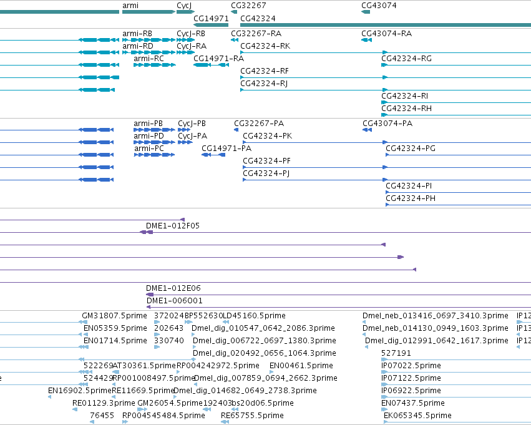Click the CG32267-PA protein label
This screenshot has height=425, width=531.
pos(259,124)
